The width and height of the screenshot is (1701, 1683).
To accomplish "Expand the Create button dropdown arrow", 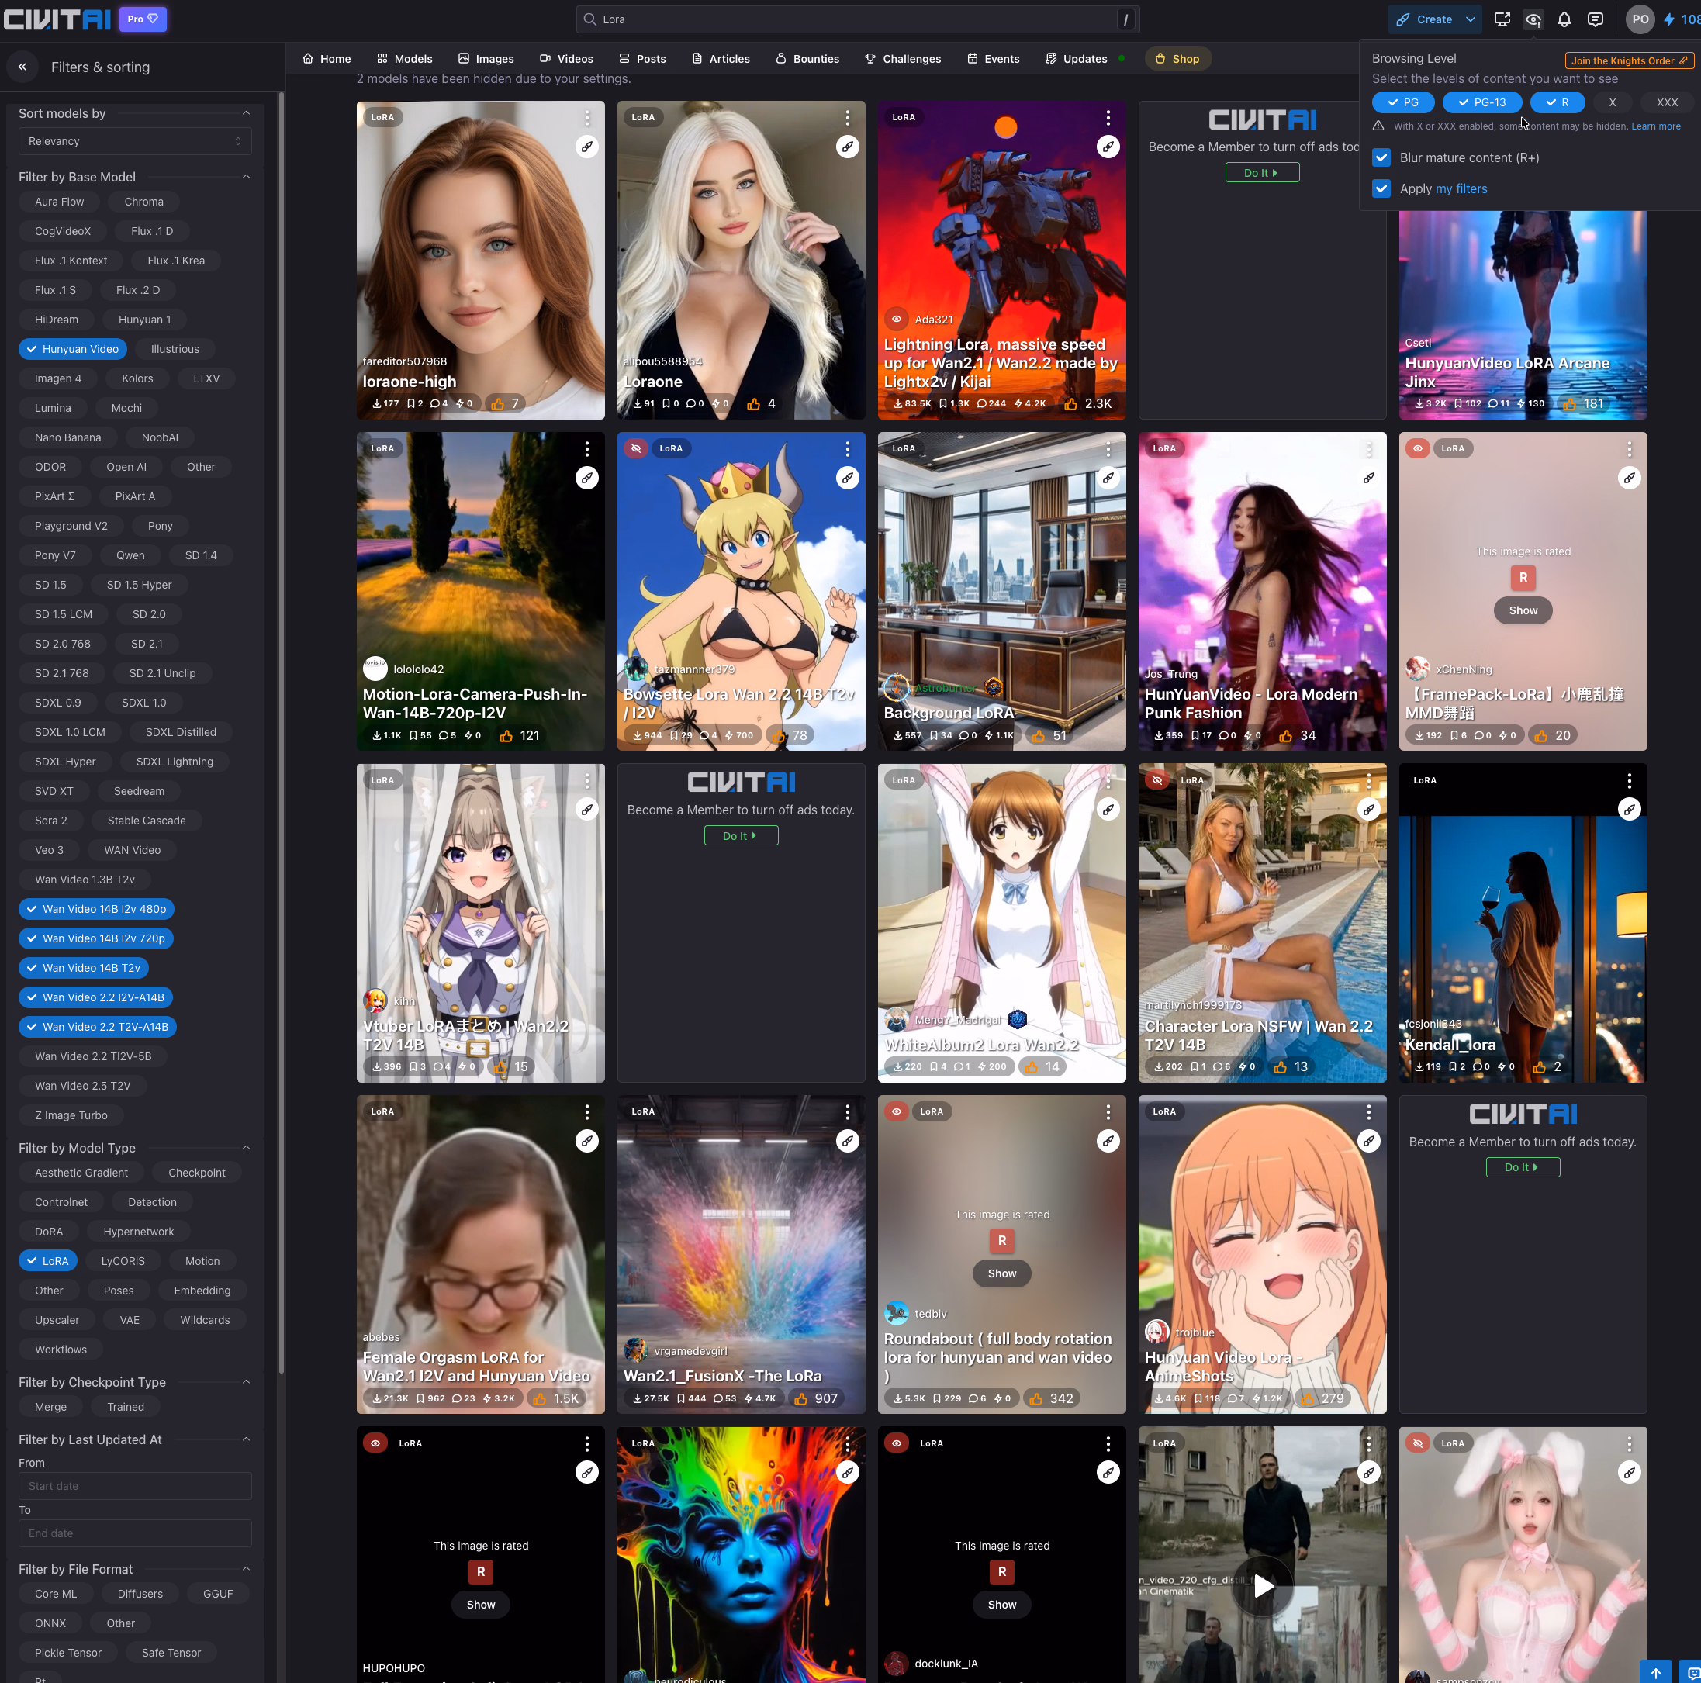I will (1469, 19).
